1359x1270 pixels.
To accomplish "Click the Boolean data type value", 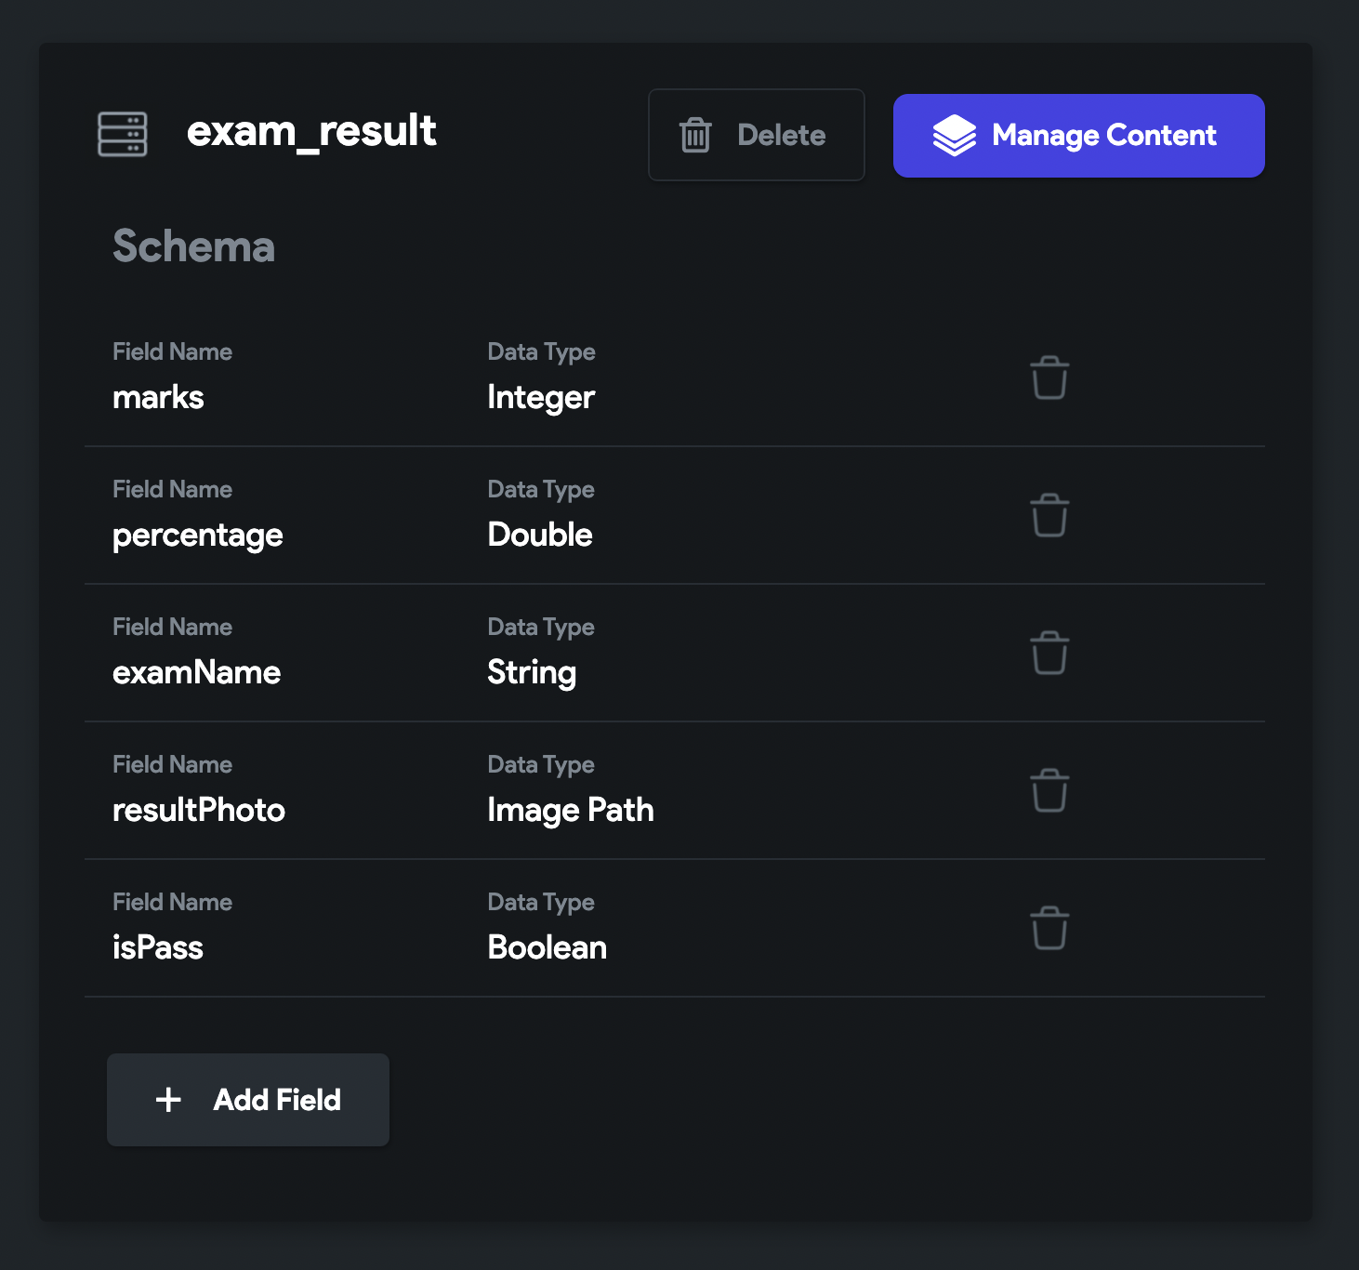I will [x=548, y=947].
